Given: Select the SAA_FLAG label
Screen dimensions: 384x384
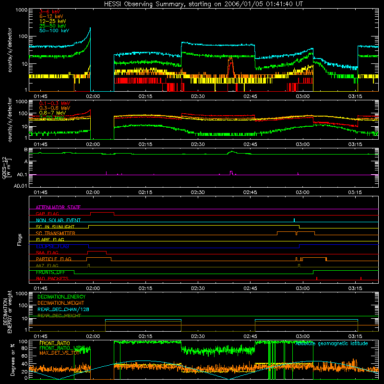Looking at the screenshot, I should tap(47, 252).
